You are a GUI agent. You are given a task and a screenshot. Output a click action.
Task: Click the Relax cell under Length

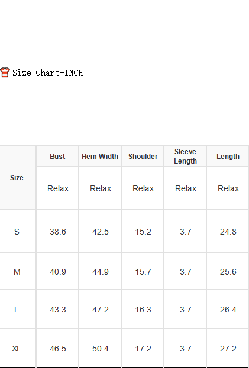point(228,188)
